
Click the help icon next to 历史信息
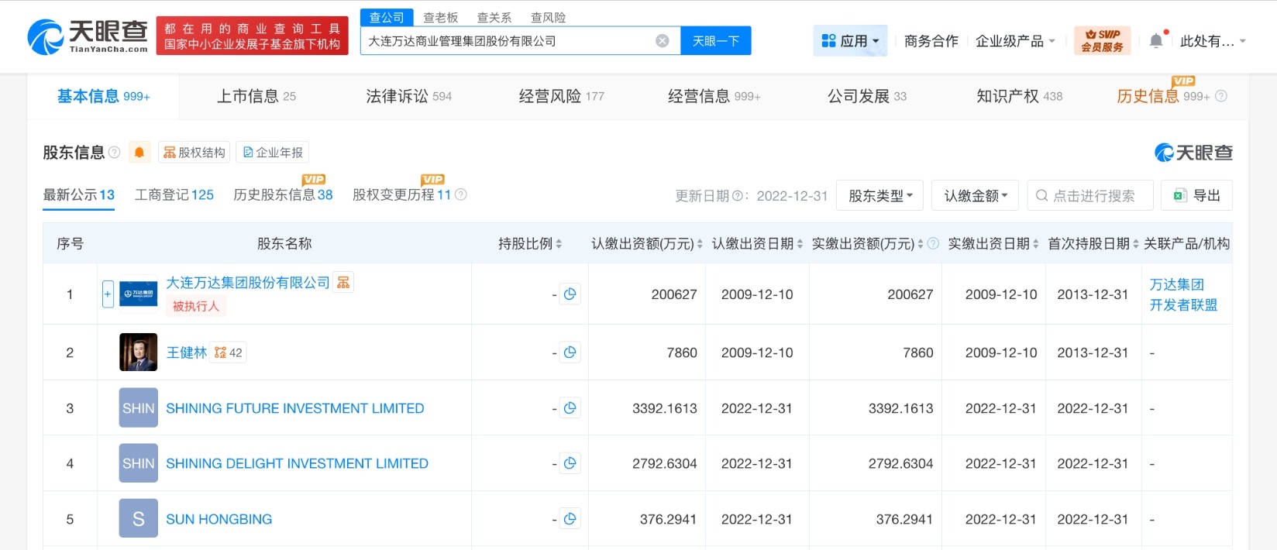coord(1221,96)
